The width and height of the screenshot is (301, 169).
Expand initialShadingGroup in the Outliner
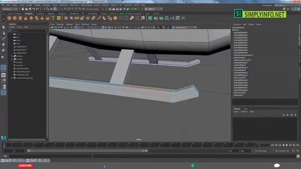(12, 78)
